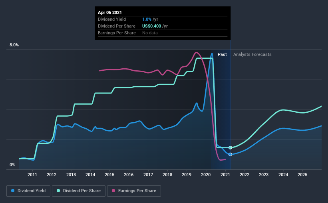This screenshot has height=203, width=328.
Task: Click the blue Dividend Yield legend dot
Action: click(14, 191)
